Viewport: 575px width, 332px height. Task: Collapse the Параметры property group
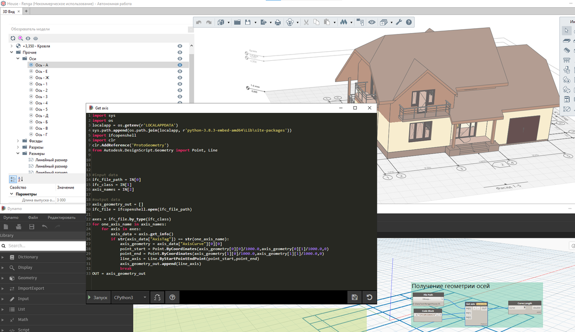pos(11,194)
